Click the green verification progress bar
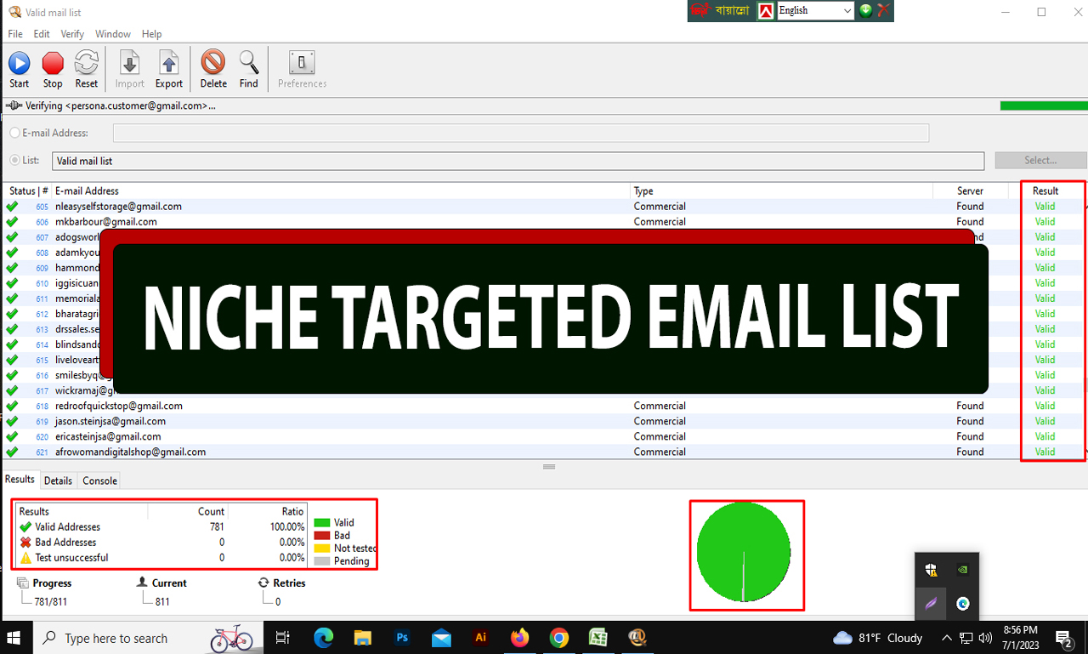Viewport: 1088px width, 654px height. (x=1043, y=105)
